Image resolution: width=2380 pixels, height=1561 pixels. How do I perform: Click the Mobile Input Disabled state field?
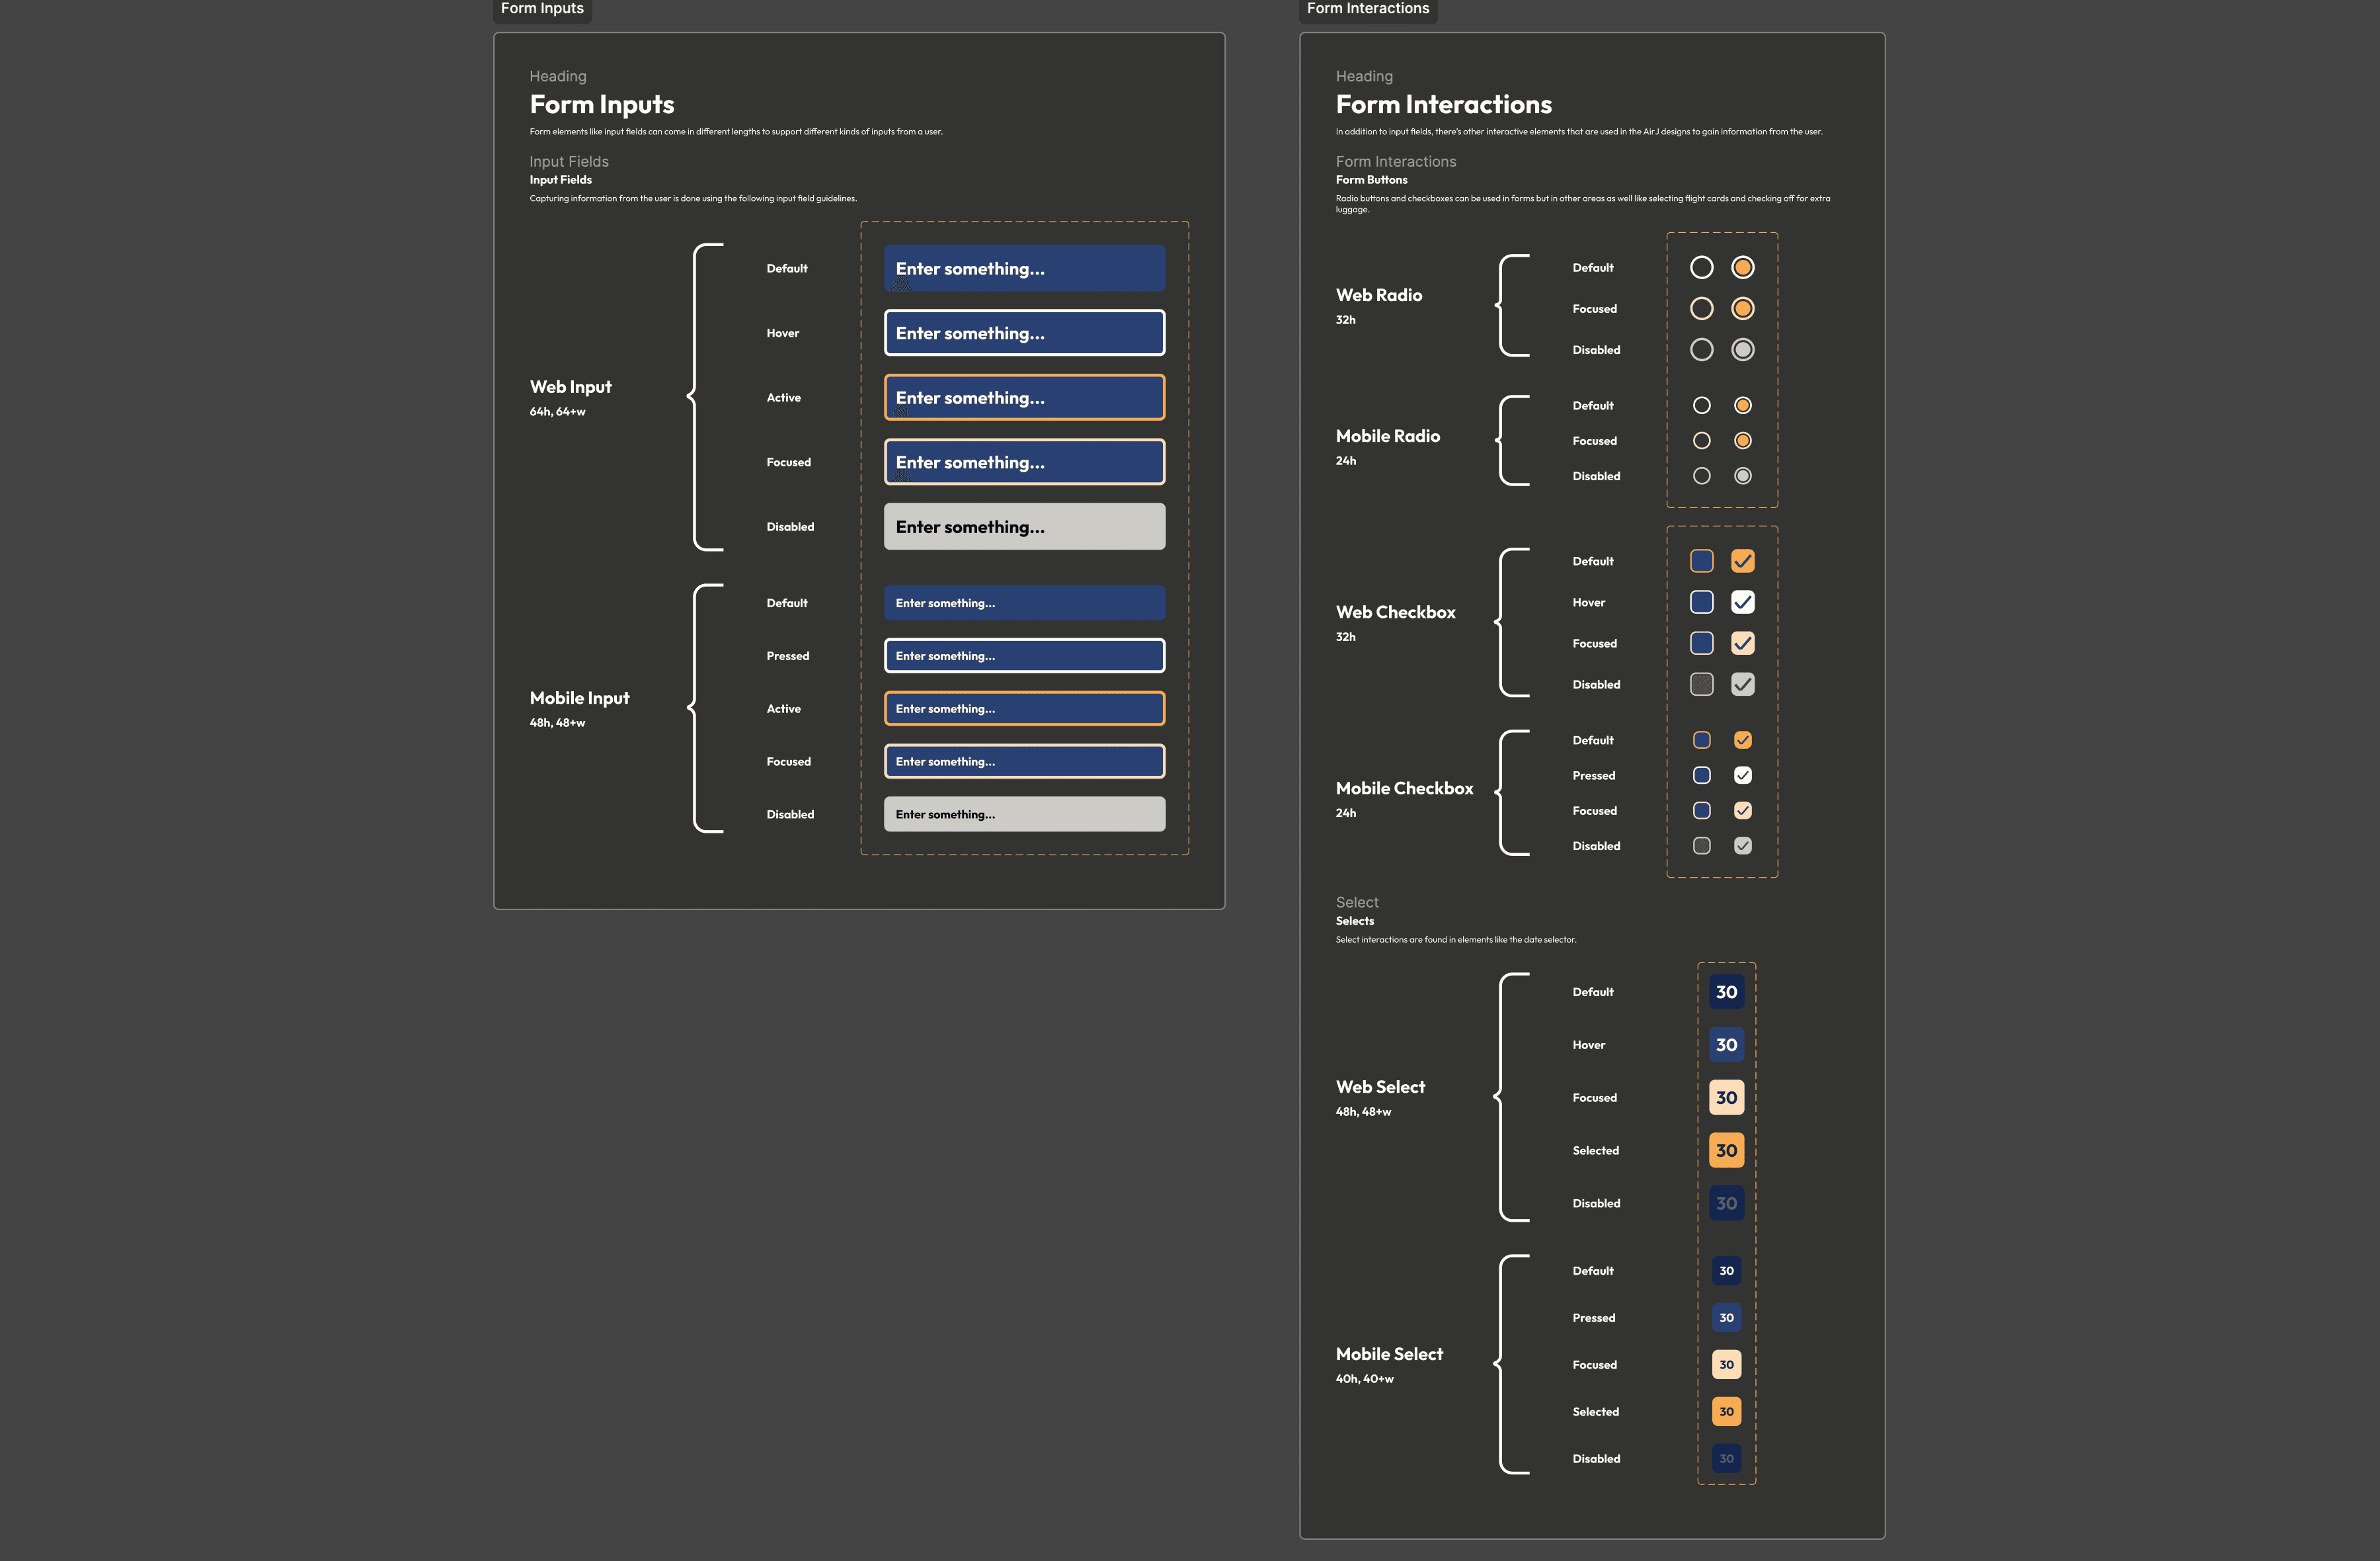pyautogui.click(x=1024, y=814)
